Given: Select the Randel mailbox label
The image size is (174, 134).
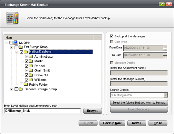Looking at the screenshot, I should (40, 66).
